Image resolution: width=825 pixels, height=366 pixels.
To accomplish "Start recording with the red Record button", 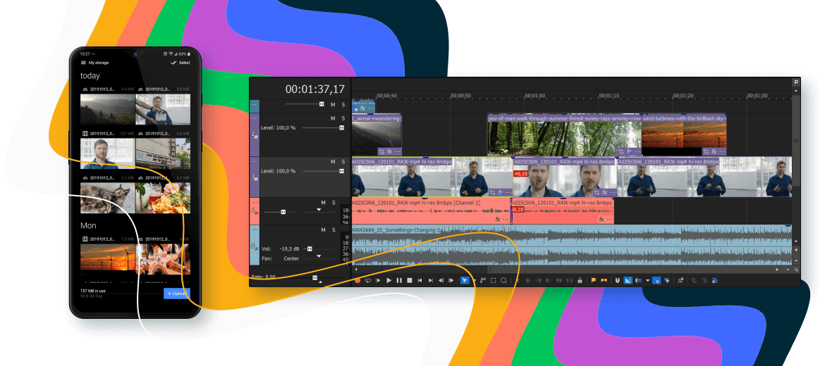I will (357, 280).
